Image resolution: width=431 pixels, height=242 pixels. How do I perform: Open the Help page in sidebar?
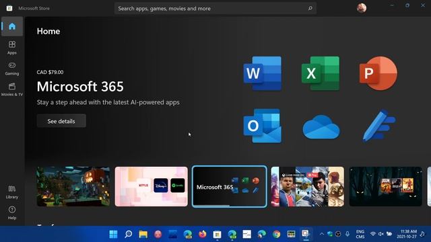[x=12, y=212]
